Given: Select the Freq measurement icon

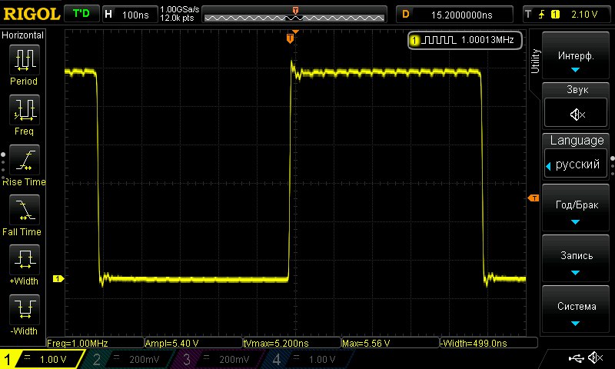Looking at the screenshot, I should coord(25,110).
